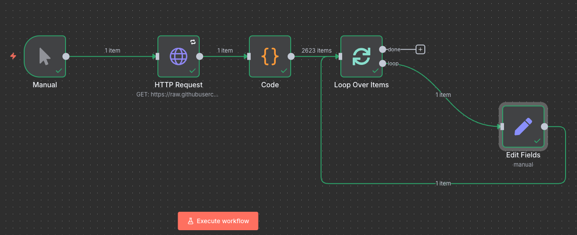Click the green checkmark on Manual node
This screenshot has height=235, width=577.
point(58,71)
